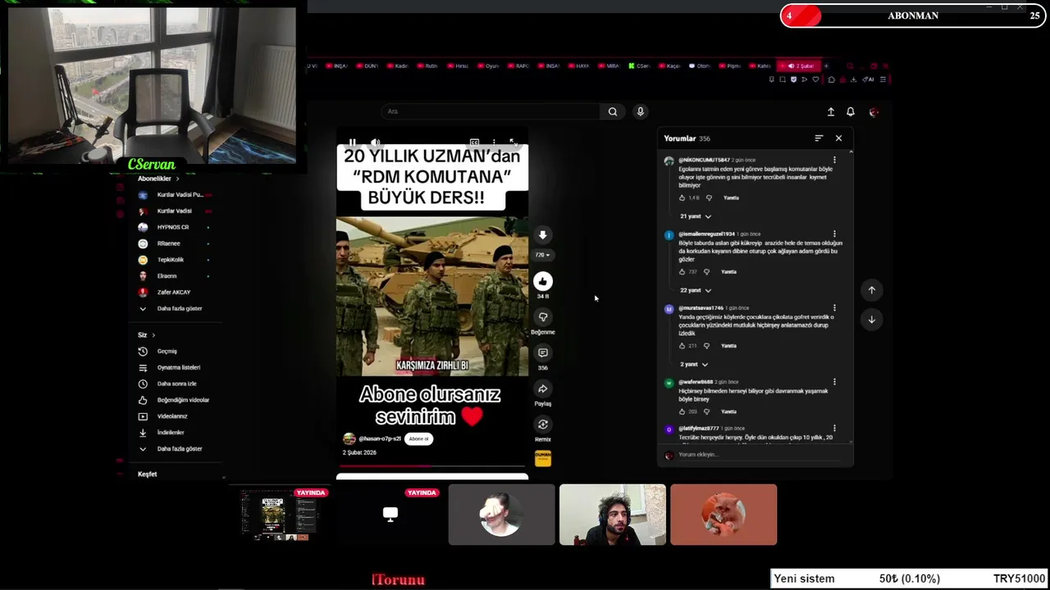Reply (Yanıtla) to @NİKONCUMUT5847 comment
The image size is (1050, 590).
tap(731, 197)
